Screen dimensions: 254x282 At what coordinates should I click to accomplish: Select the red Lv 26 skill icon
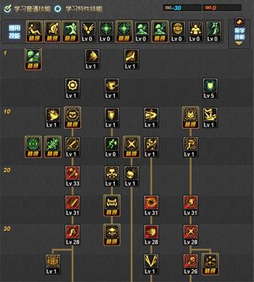tap(190, 264)
